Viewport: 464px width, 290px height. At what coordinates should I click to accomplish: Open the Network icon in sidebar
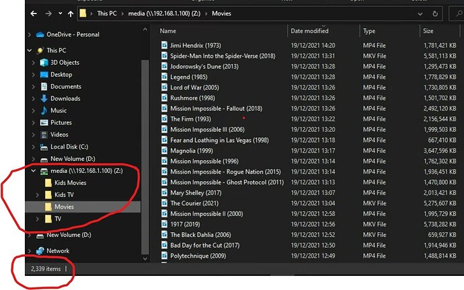tap(40, 250)
